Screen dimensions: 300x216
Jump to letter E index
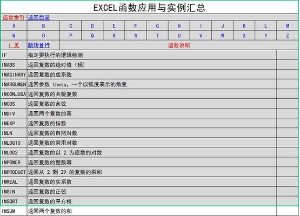click(x=114, y=26)
